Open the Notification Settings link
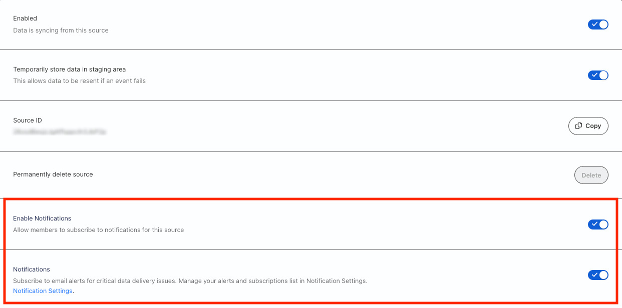The height and width of the screenshot is (308, 622). point(43,291)
